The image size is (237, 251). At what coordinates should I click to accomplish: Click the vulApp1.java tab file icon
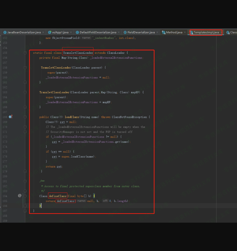(50, 32)
